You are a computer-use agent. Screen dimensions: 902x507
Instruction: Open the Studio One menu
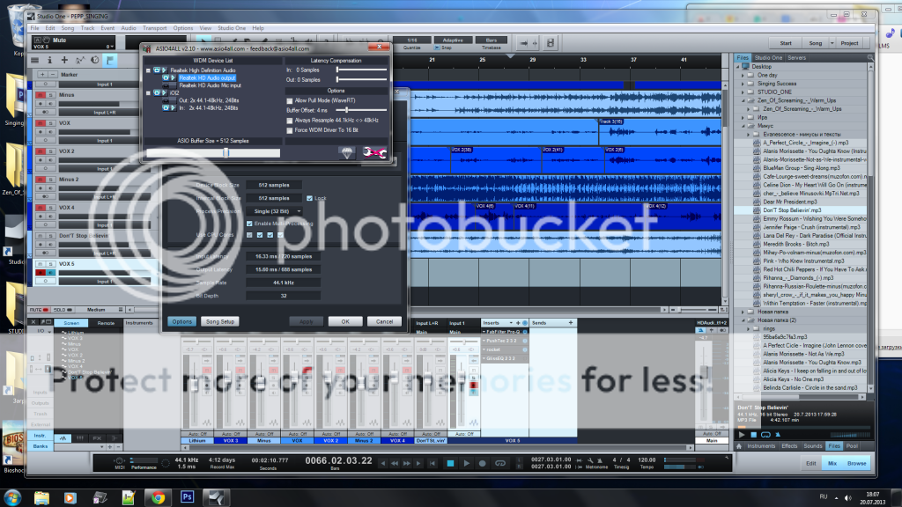pyautogui.click(x=232, y=28)
